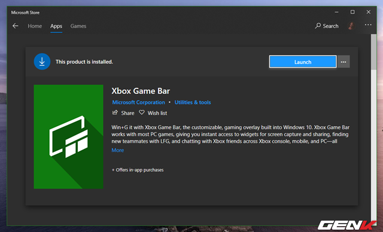Open the user profile avatar

[x=351, y=26]
